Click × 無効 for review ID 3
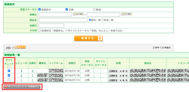The image size is (189, 92). point(124,71)
